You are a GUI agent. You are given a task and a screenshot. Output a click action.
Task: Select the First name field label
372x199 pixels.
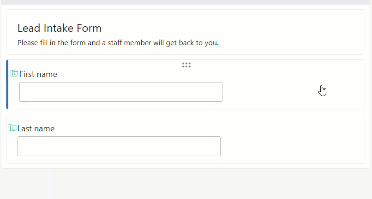click(x=38, y=74)
